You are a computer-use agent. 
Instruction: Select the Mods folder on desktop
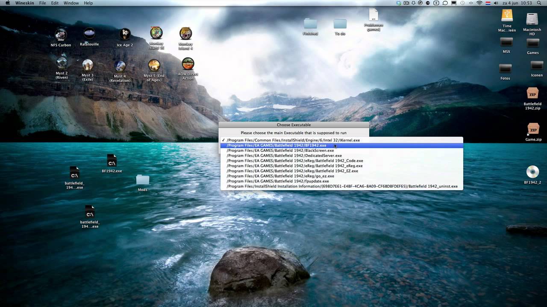coord(143,180)
